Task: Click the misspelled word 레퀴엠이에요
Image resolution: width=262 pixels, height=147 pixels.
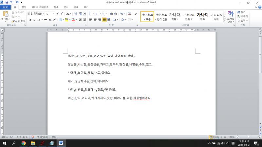Action: tap(142, 98)
